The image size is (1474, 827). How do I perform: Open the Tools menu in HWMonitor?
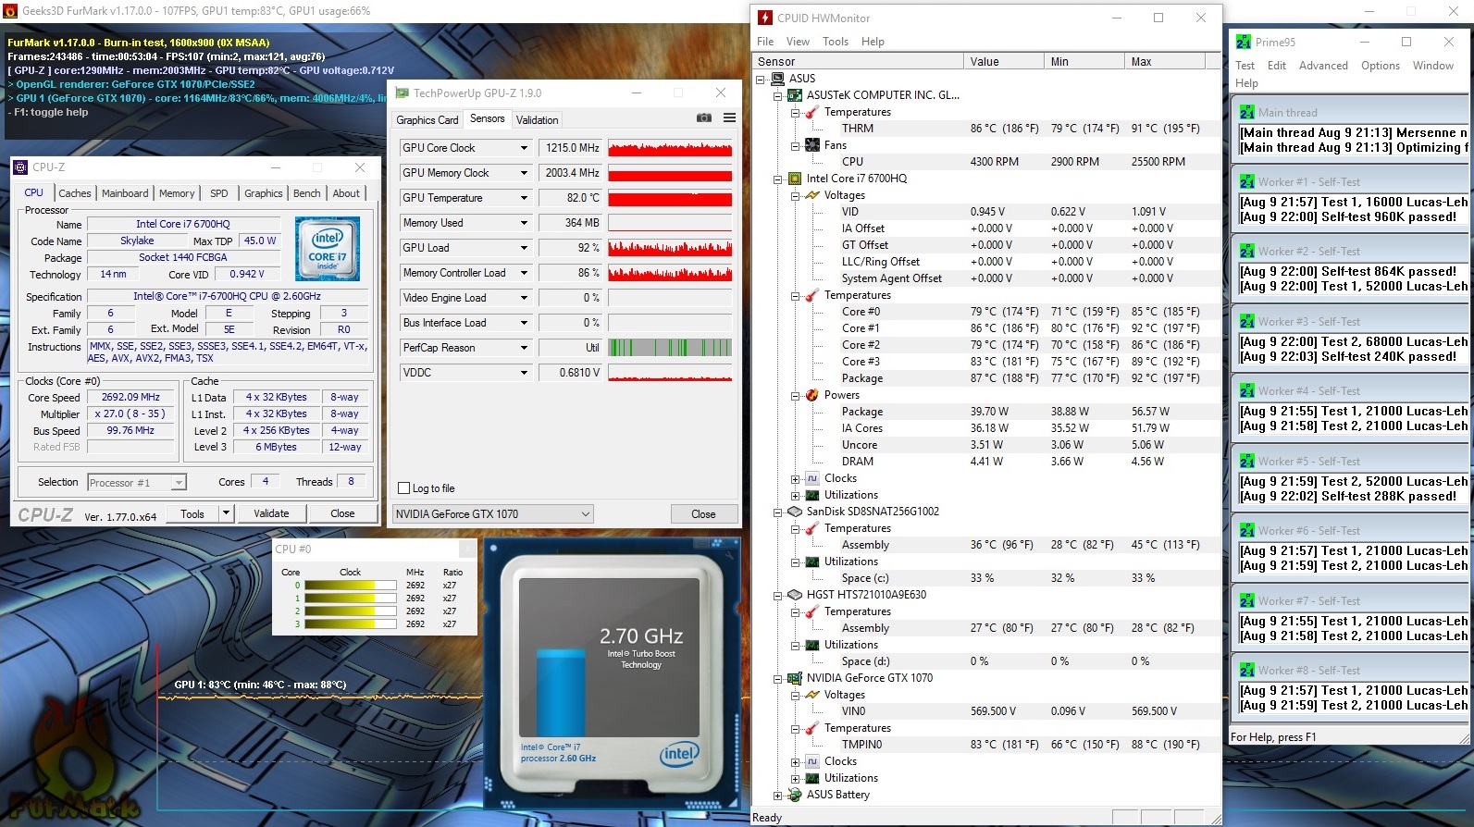[836, 42]
